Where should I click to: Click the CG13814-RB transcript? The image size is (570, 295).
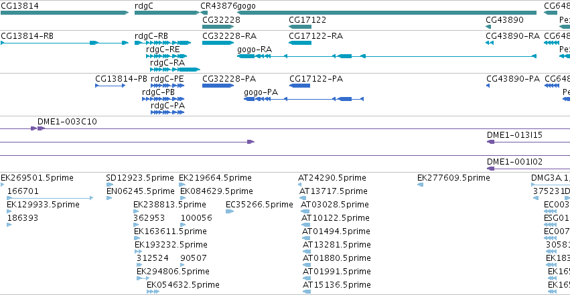(64, 43)
